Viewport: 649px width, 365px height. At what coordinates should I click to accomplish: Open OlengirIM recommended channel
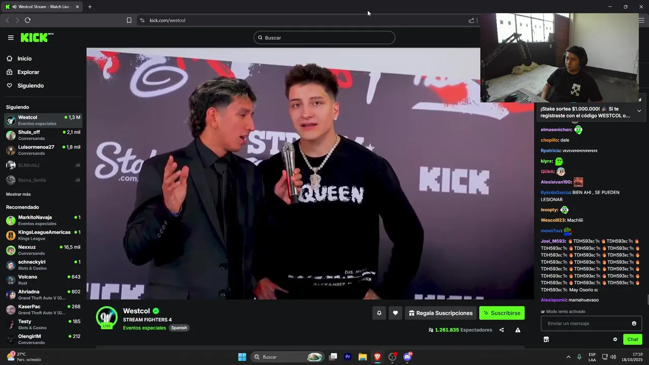click(x=43, y=339)
